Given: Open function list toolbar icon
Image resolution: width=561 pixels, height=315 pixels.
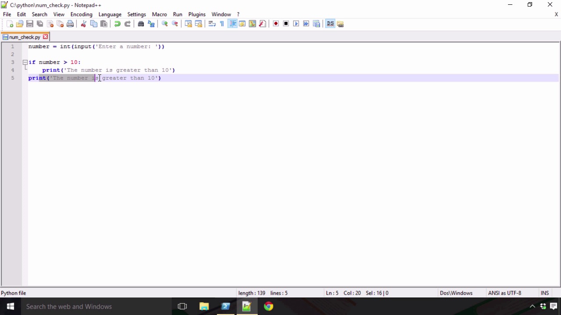Looking at the screenshot, I should click(x=263, y=24).
